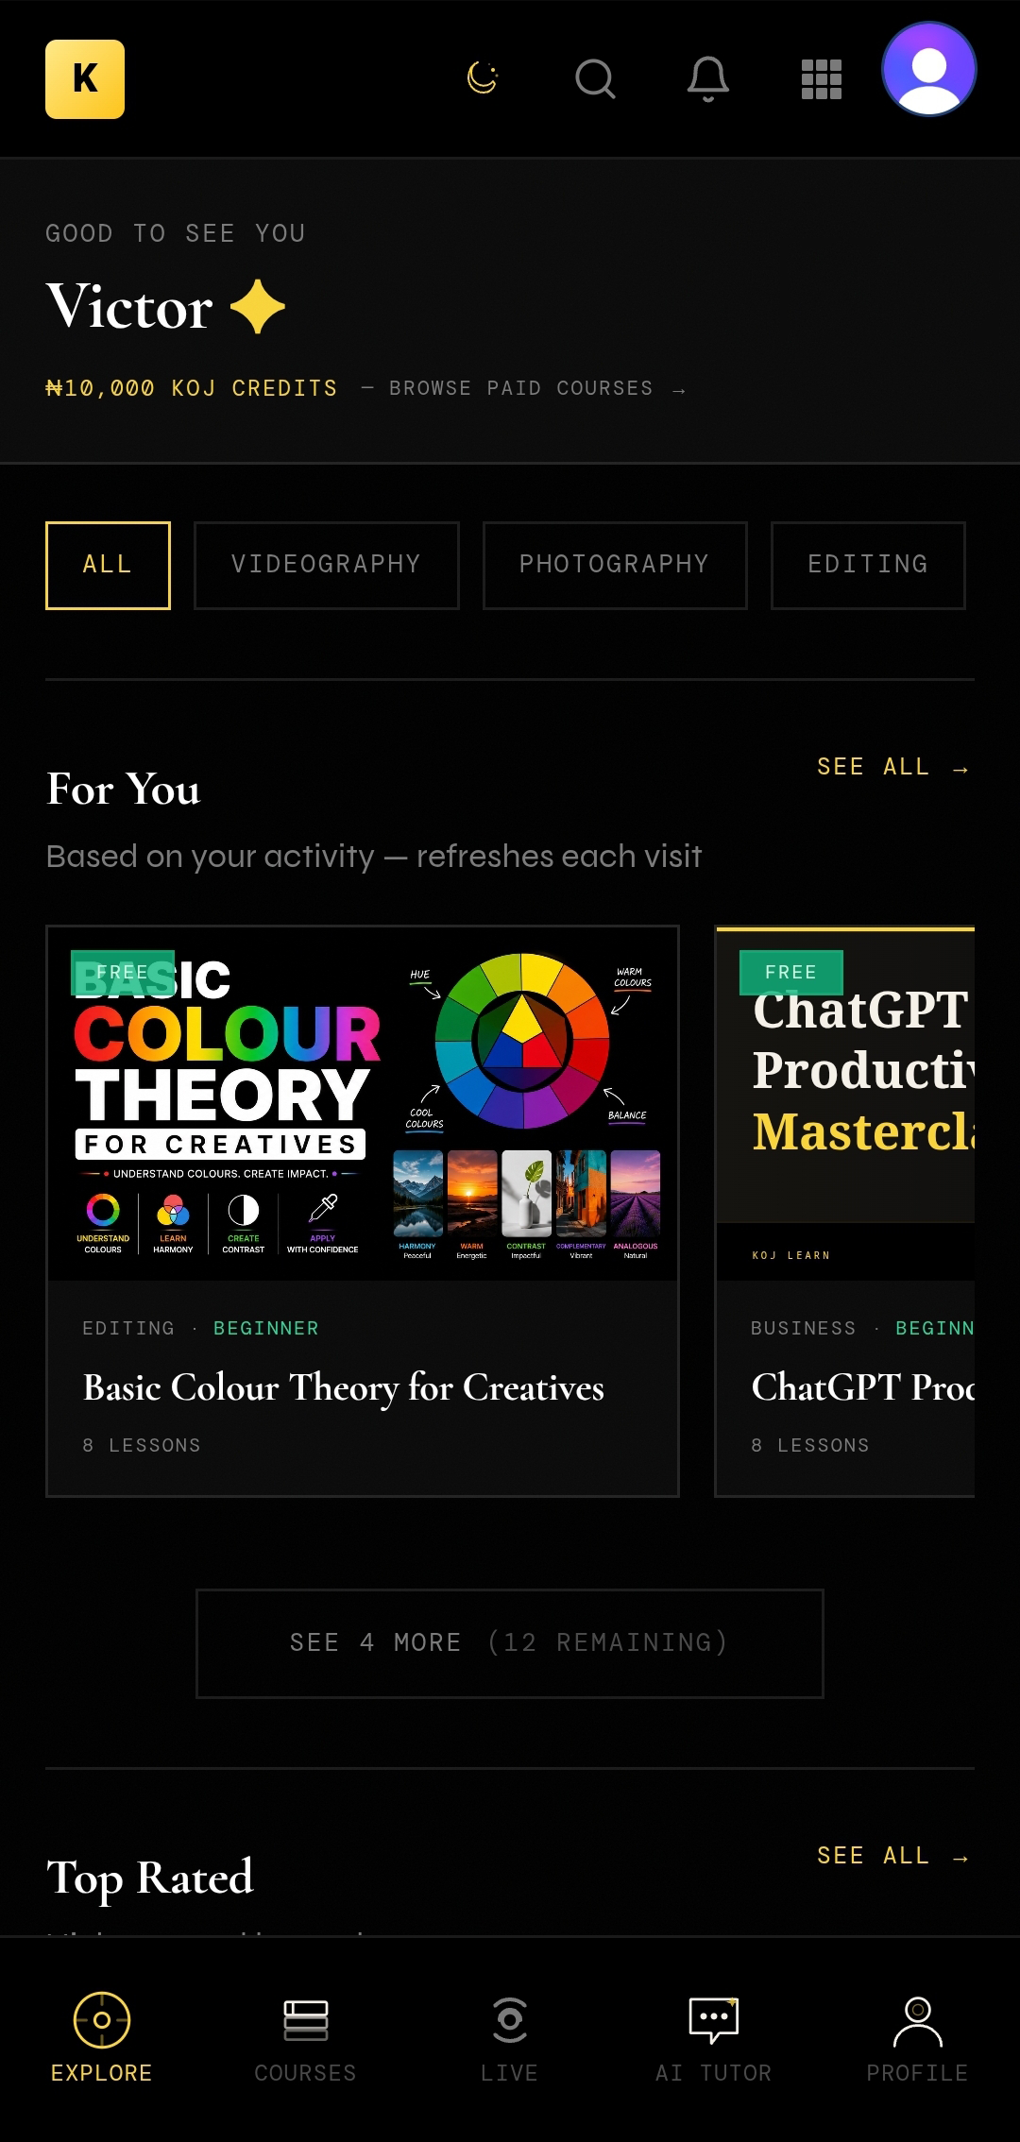Click the BEGINNER label on Colour Theory card

(266, 1328)
